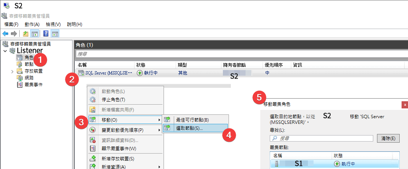Toggle the console tree pane toolbar icon
Image resolution: width=408 pixels, height=169 pixels.
pos(34,33)
